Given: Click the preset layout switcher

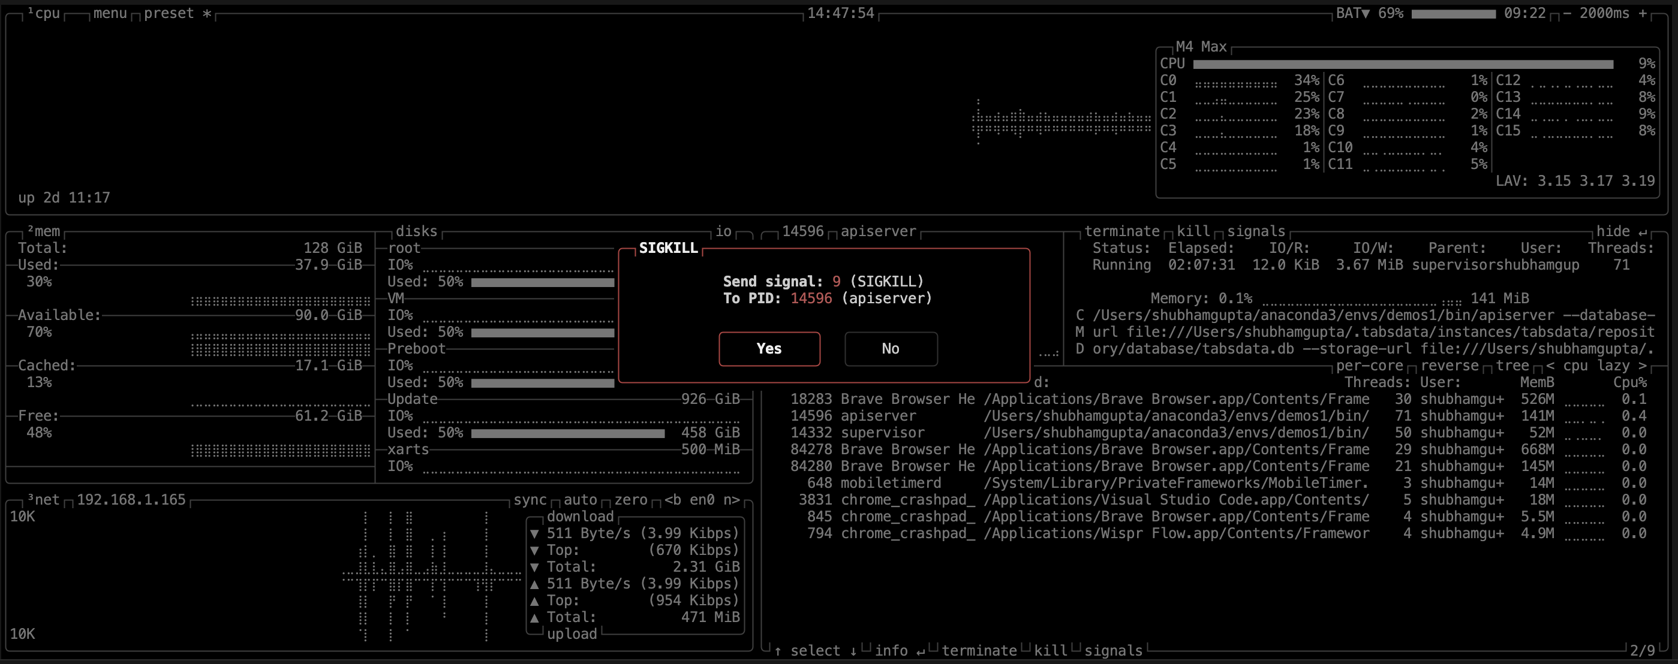Looking at the screenshot, I should pos(168,13).
